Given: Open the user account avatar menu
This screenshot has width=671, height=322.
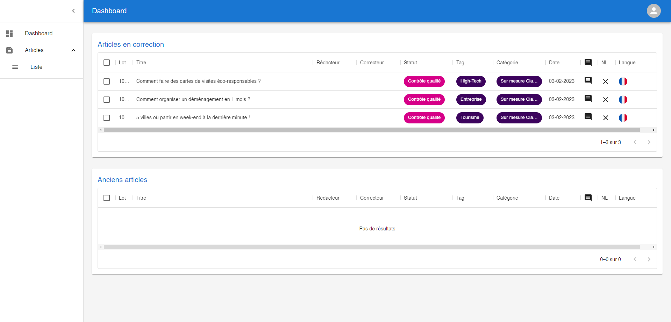Looking at the screenshot, I should click(x=654, y=11).
